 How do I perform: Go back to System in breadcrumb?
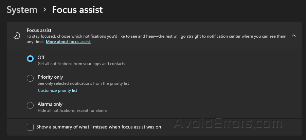point(22,9)
